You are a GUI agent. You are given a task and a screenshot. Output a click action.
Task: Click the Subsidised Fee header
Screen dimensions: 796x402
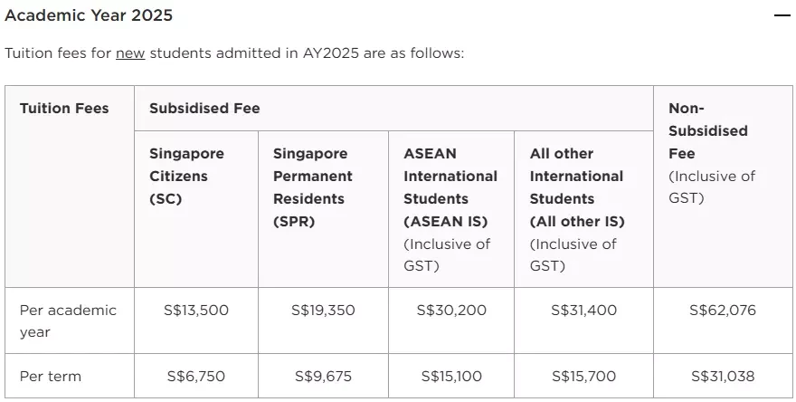[393, 109]
